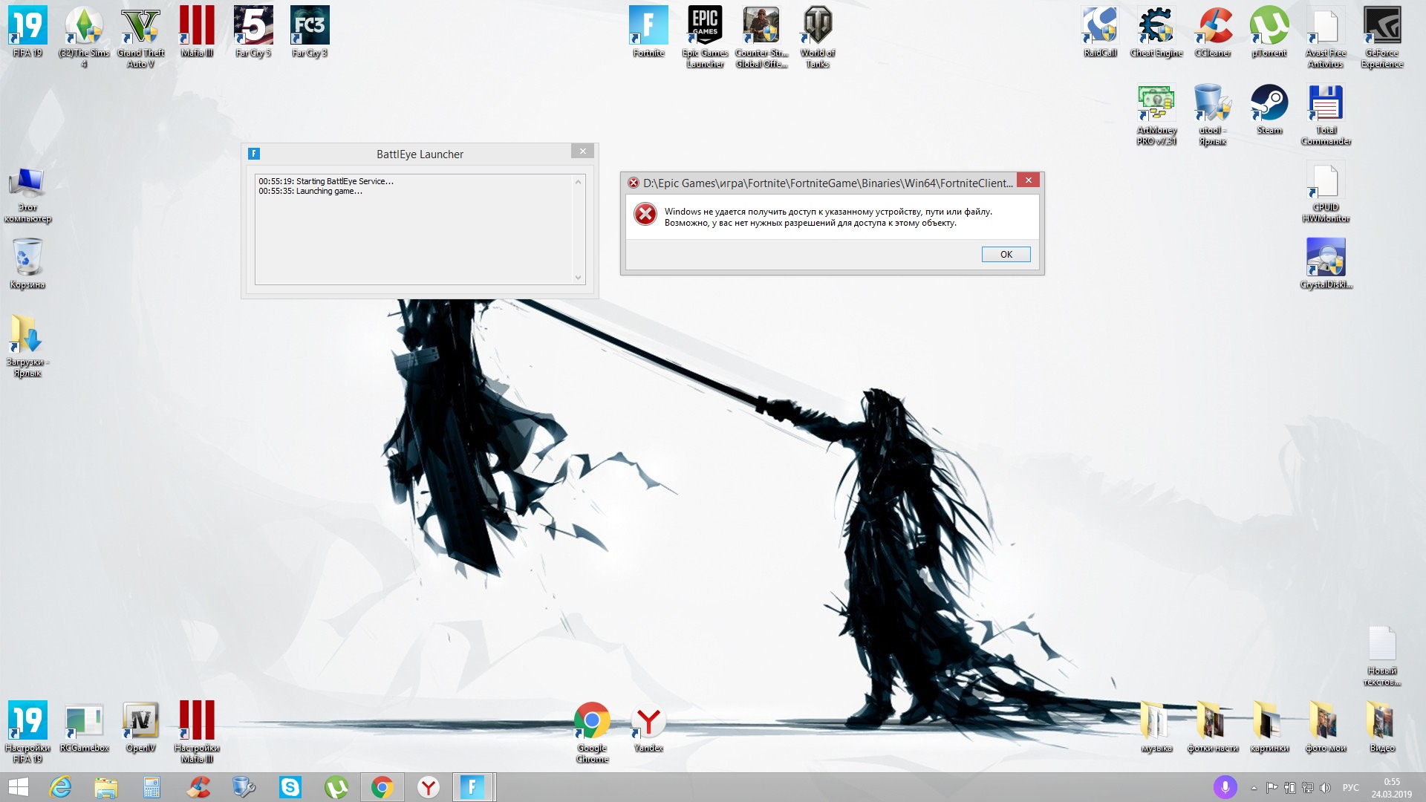Select the World of Tanks icon
Viewport: 1426px width, 802px height.
pyautogui.click(x=818, y=37)
